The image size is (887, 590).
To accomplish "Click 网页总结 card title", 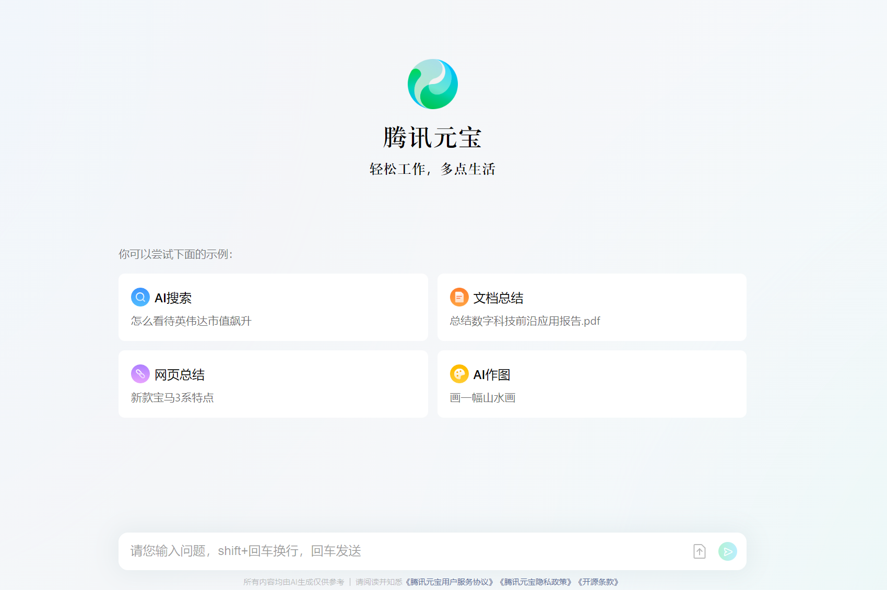I will (x=180, y=374).
